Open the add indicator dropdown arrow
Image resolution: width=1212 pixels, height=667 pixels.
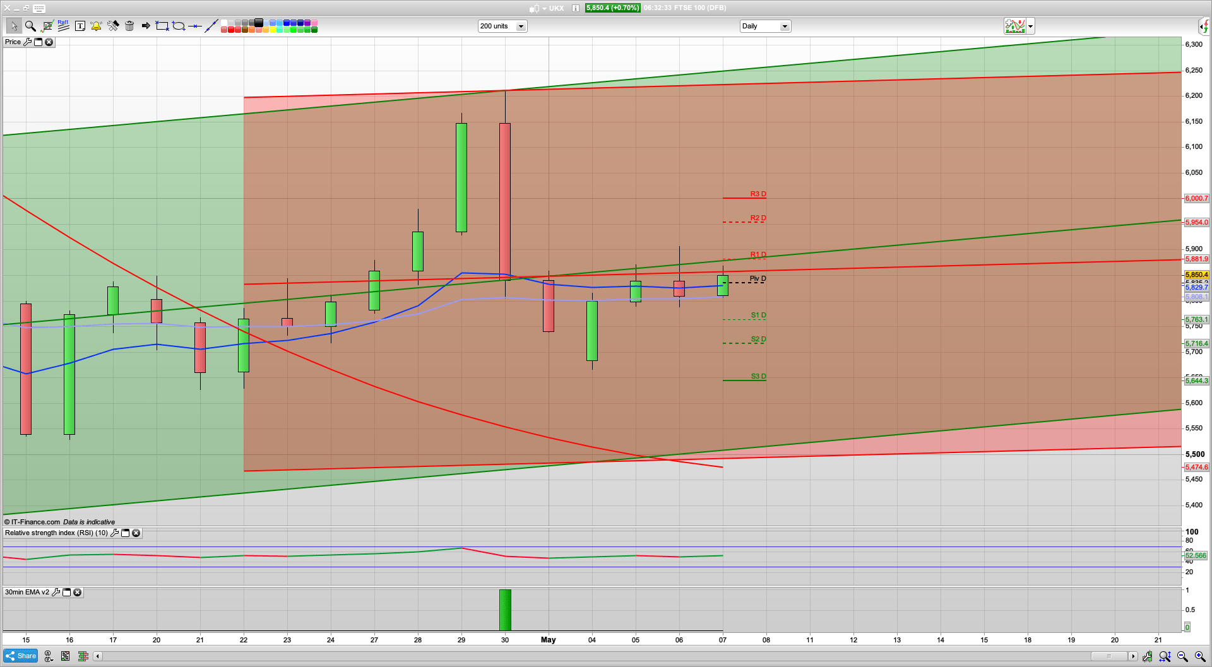click(1030, 27)
